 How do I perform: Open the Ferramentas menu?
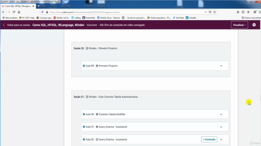coord(48,2)
